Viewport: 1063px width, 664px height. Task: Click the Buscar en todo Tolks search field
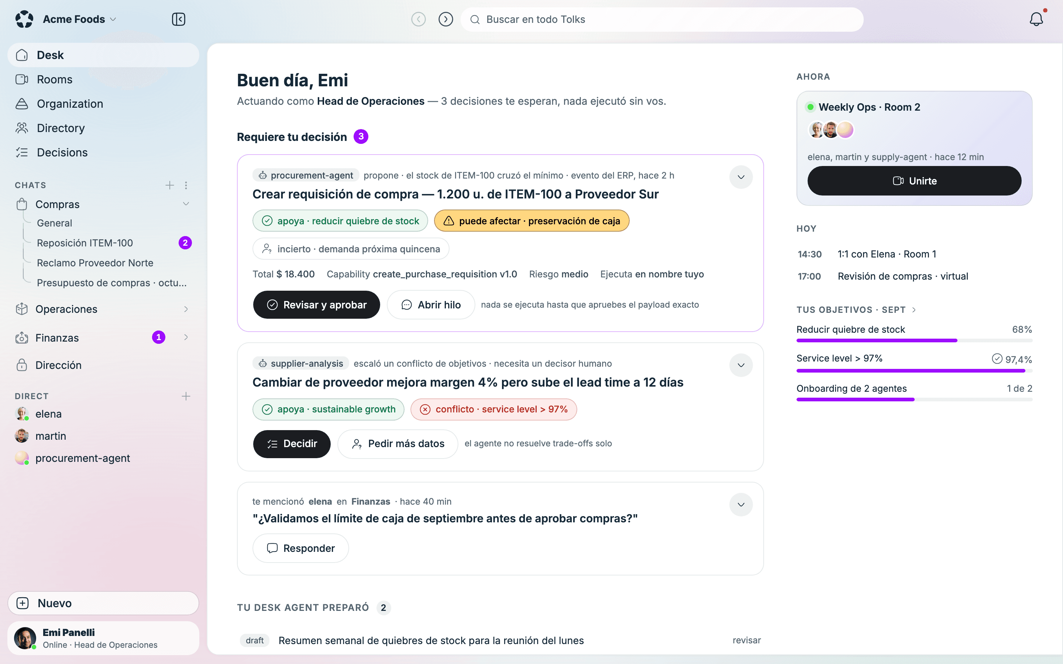pos(661,19)
